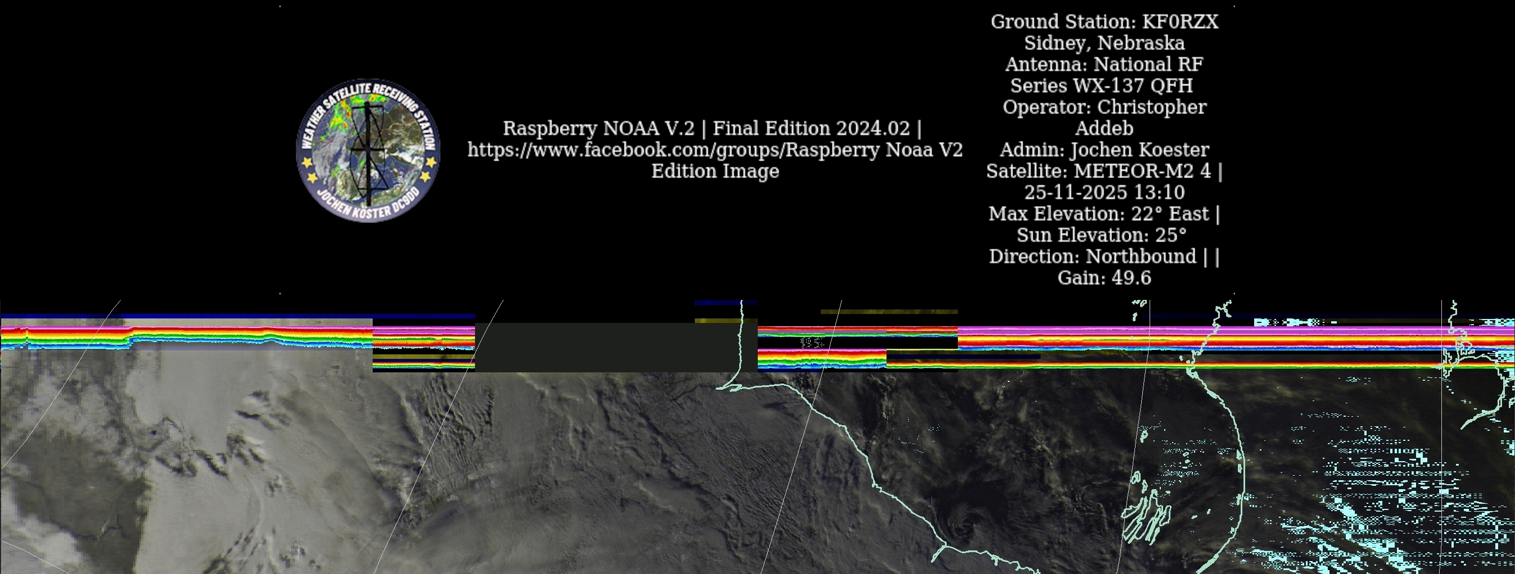Select the Sidney, Nebraska location text

click(1104, 43)
